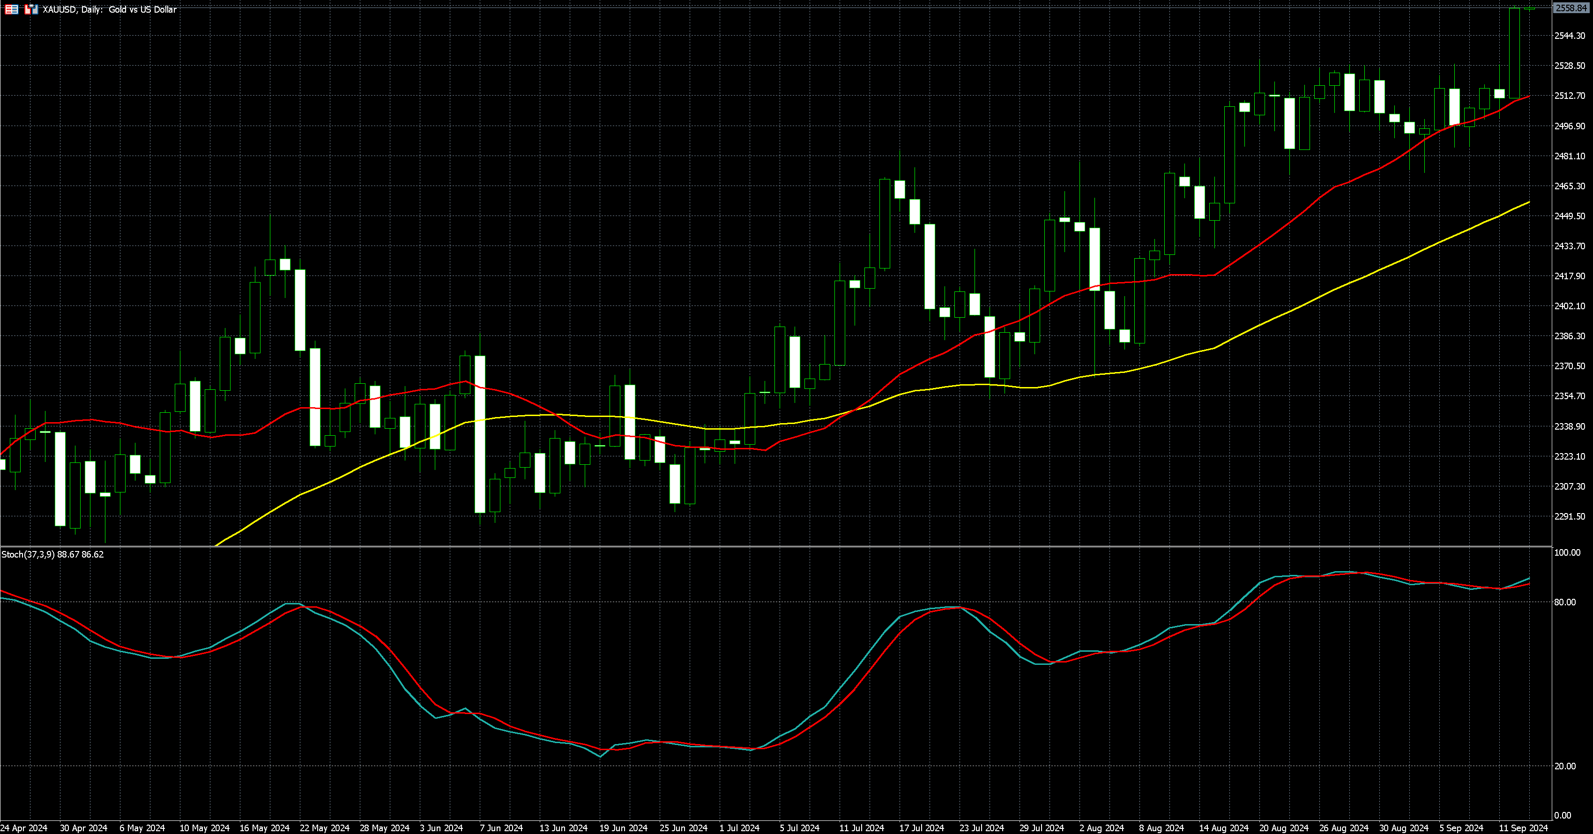Click the 24 Apr 2024 date label
Viewport: 1593px width, 834px height.
coord(23,828)
